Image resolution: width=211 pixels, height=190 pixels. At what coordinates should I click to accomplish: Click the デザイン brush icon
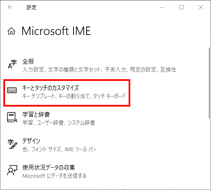(12, 144)
